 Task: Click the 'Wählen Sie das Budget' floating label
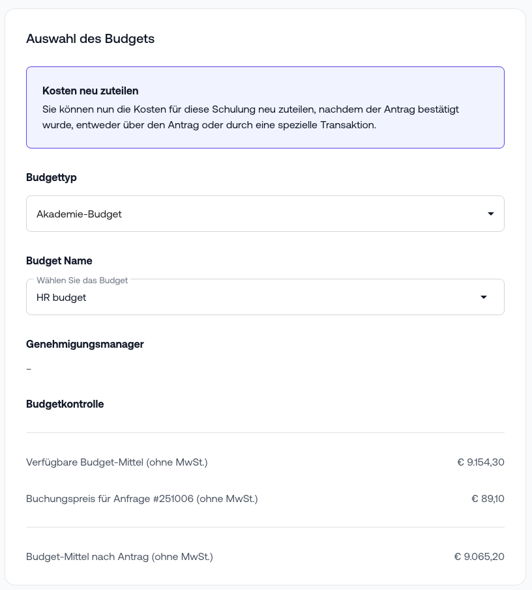click(x=82, y=280)
